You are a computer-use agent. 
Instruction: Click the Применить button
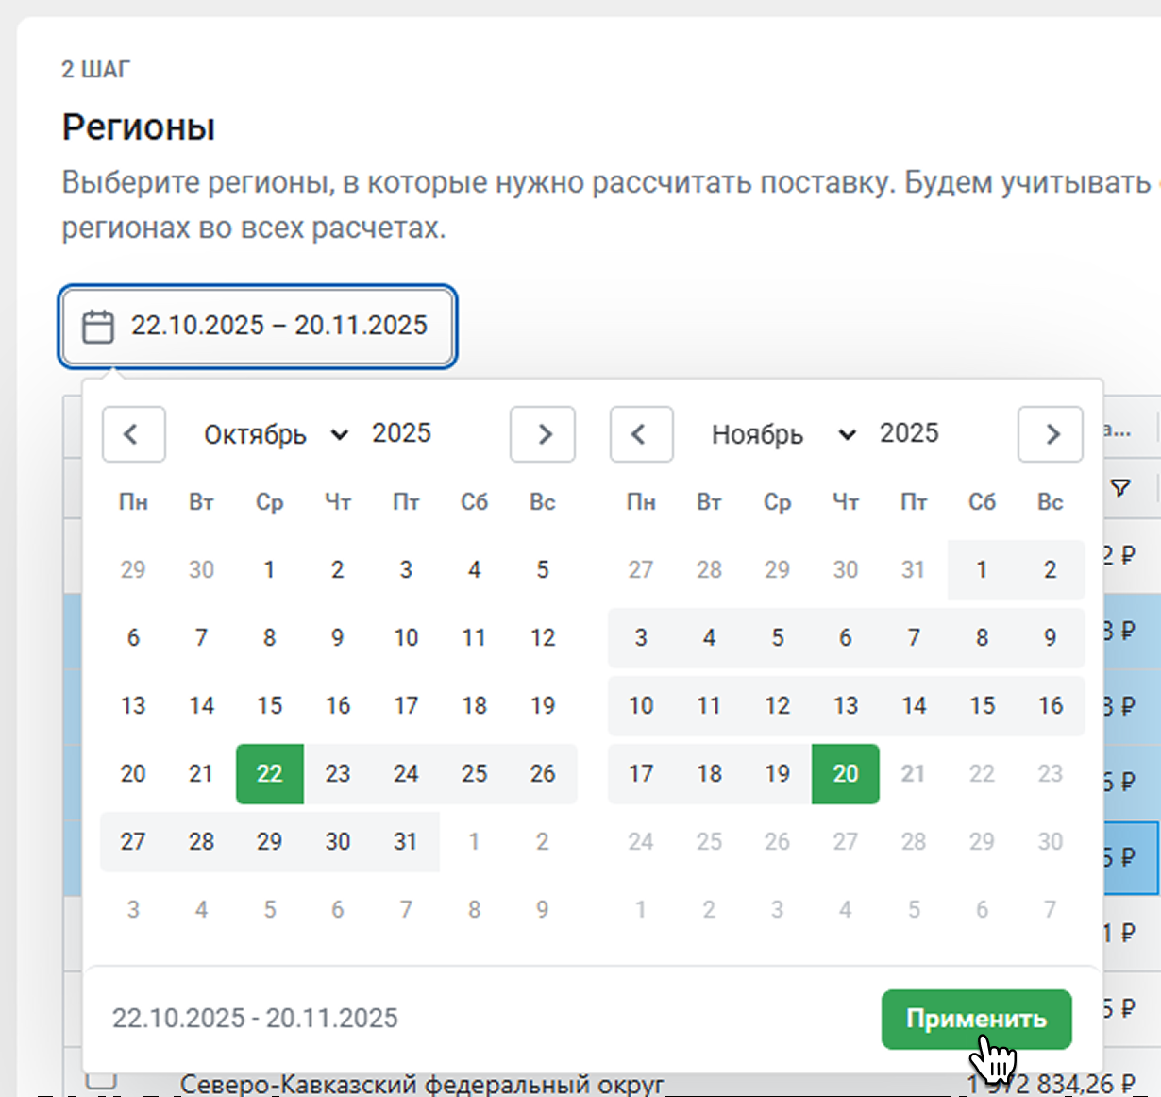coord(976,1019)
